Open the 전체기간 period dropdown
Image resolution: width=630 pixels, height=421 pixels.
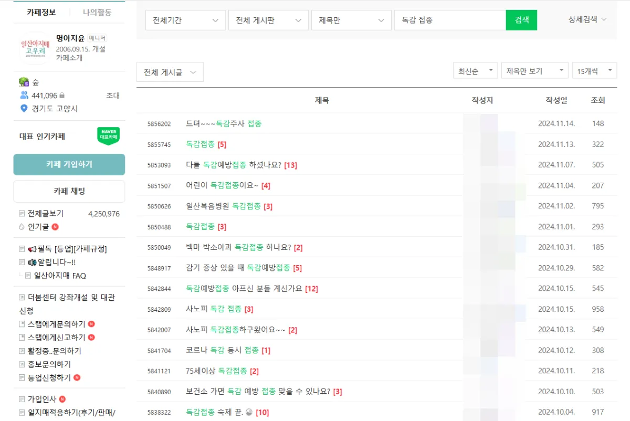[185, 19]
